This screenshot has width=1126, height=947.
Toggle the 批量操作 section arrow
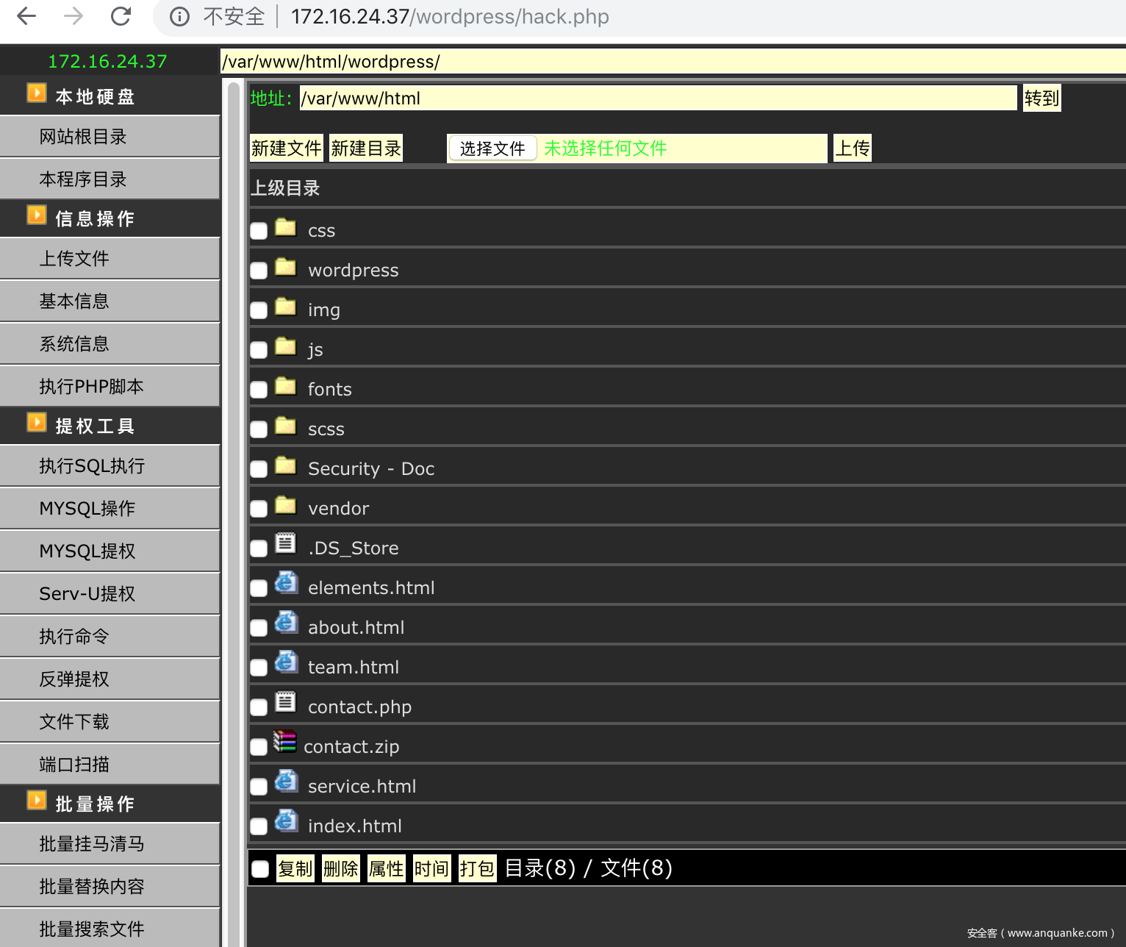coord(37,800)
